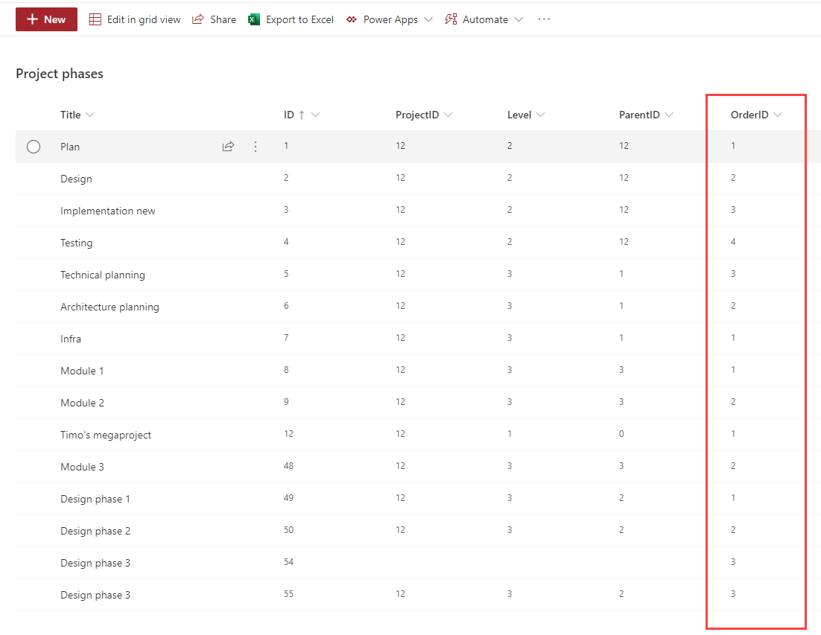Open the Plan row's three-dot actions menu
Viewport: 821px width, 635px height.
[256, 147]
